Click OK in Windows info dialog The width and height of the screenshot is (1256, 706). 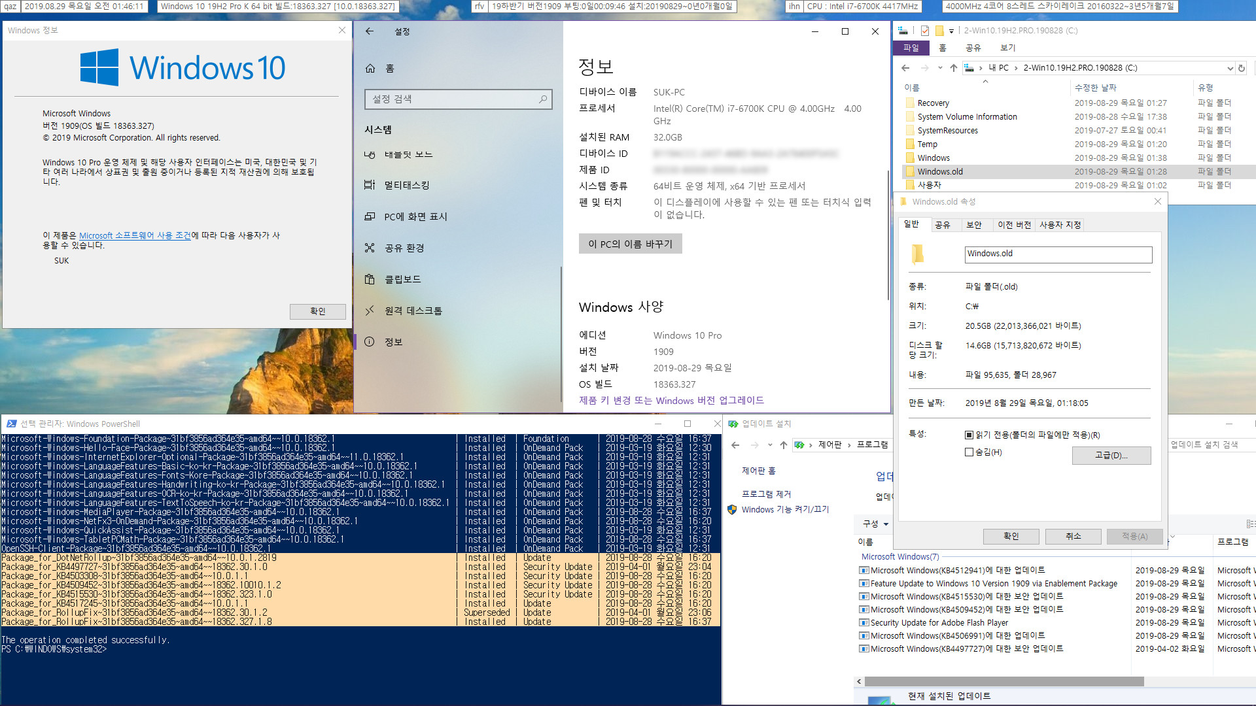318,312
